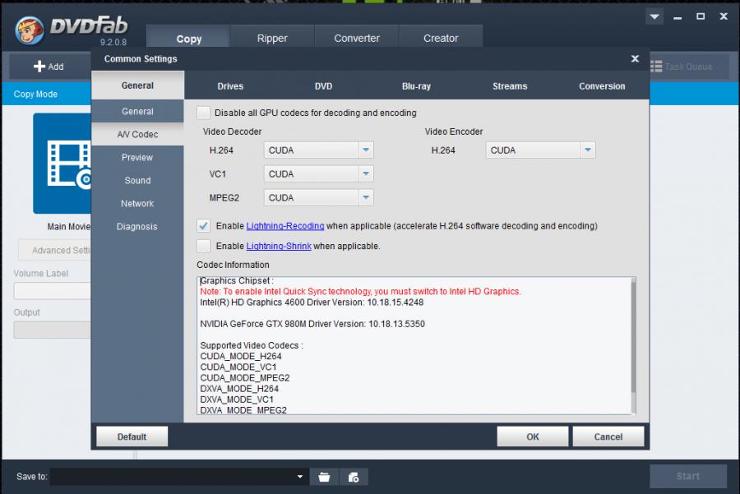The image size is (740, 494).
Task: Check the Enable Lightning-Shrink checkbox
Action: (203, 246)
